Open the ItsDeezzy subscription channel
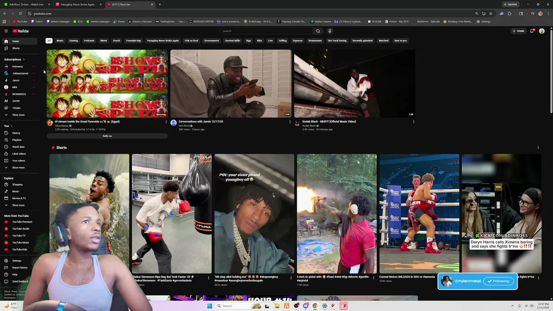Image resolution: width=553 pixels, height=311 pixels. [21, 67]
